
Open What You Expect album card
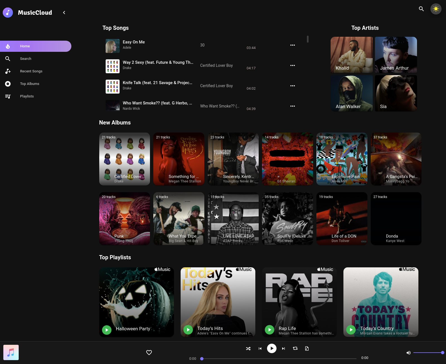coord(179,219)
